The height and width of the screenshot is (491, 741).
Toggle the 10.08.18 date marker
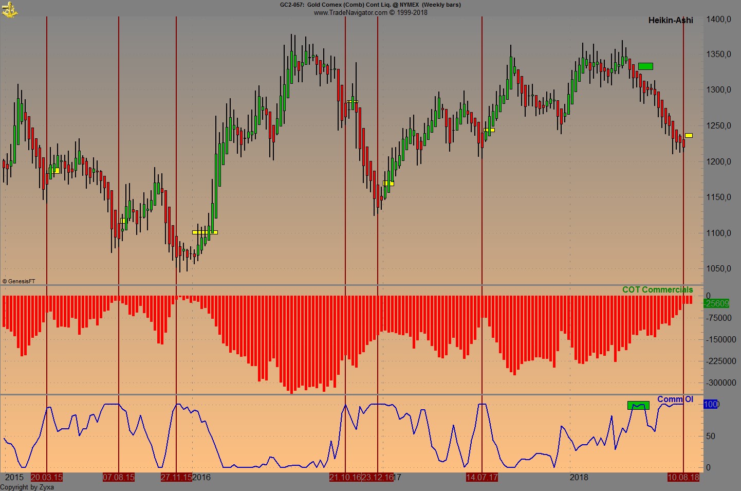coord(684,477)
